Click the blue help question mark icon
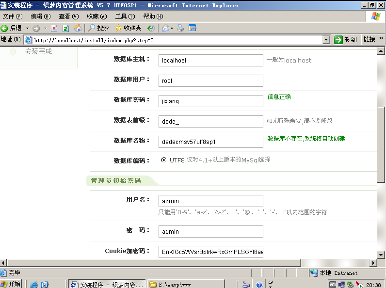Viewport: 386px width, 288px height. coord(259,285)
